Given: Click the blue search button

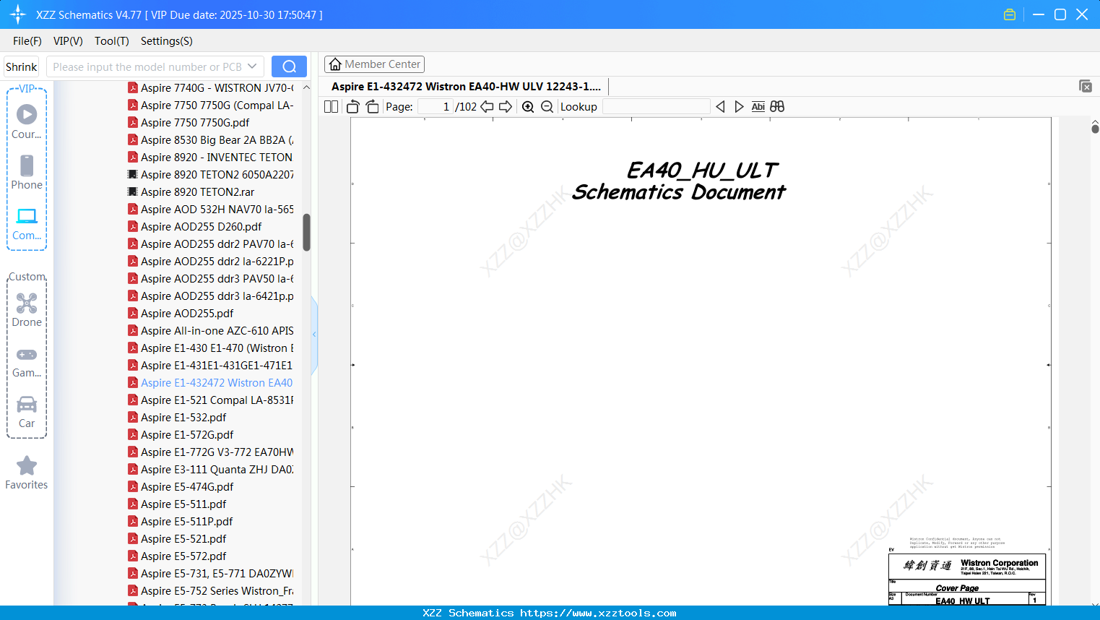Looking at the screenshot, I should tap(289, 66).
